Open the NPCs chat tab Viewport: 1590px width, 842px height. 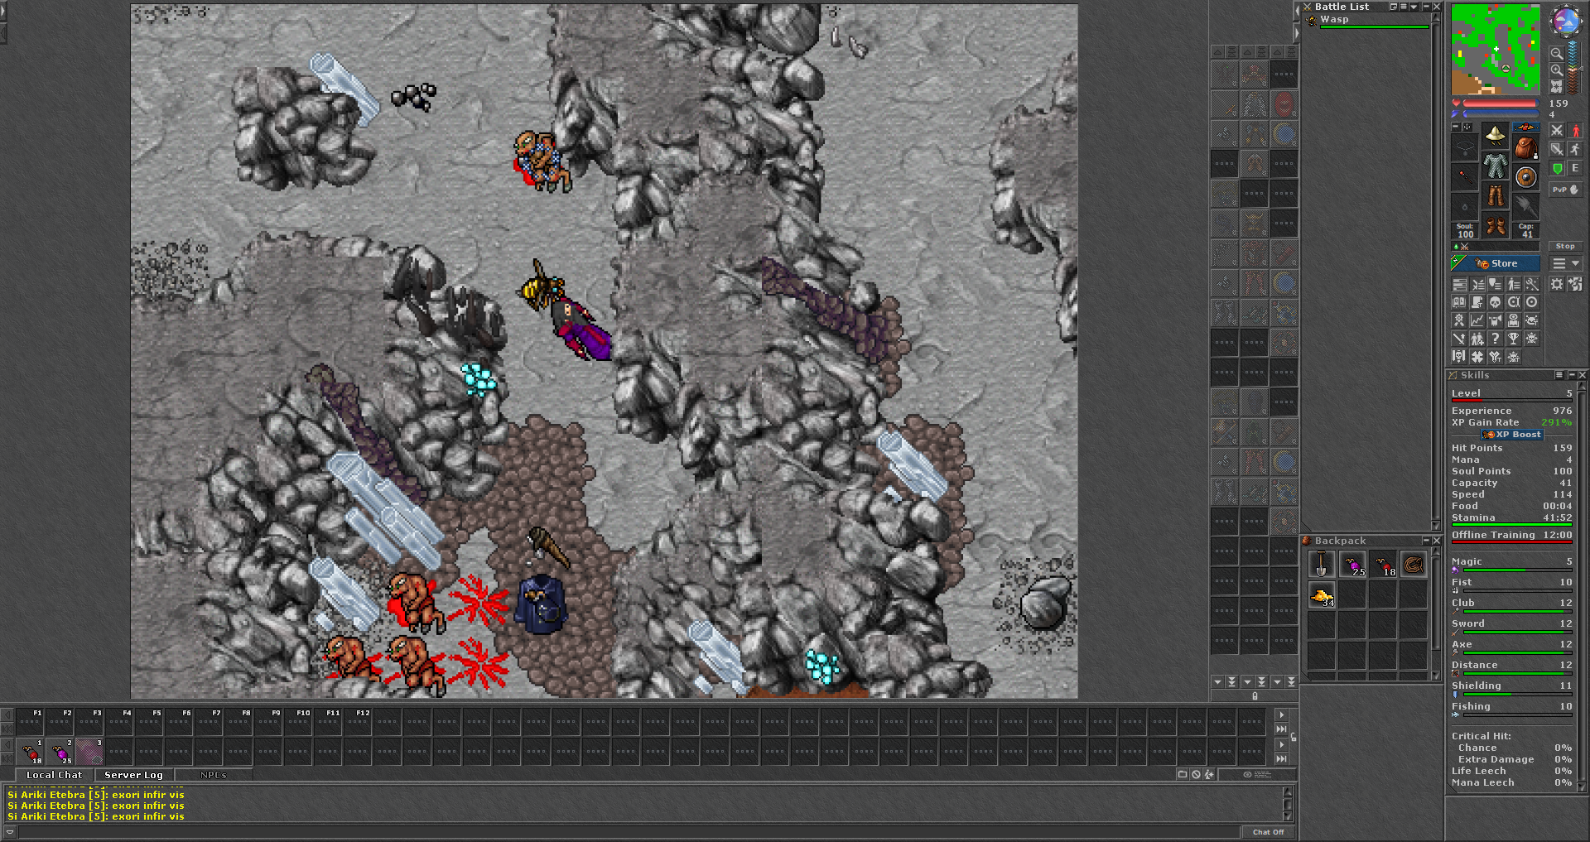pos(214,774)
